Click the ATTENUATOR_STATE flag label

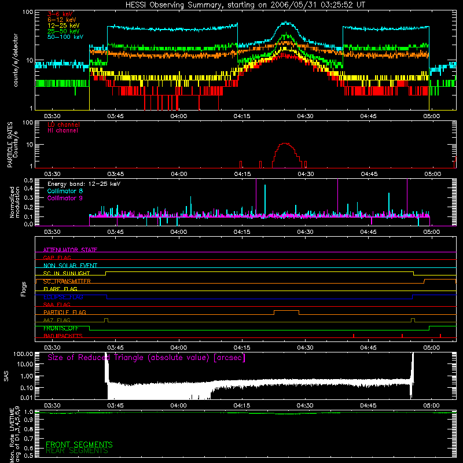coord(70,250)
